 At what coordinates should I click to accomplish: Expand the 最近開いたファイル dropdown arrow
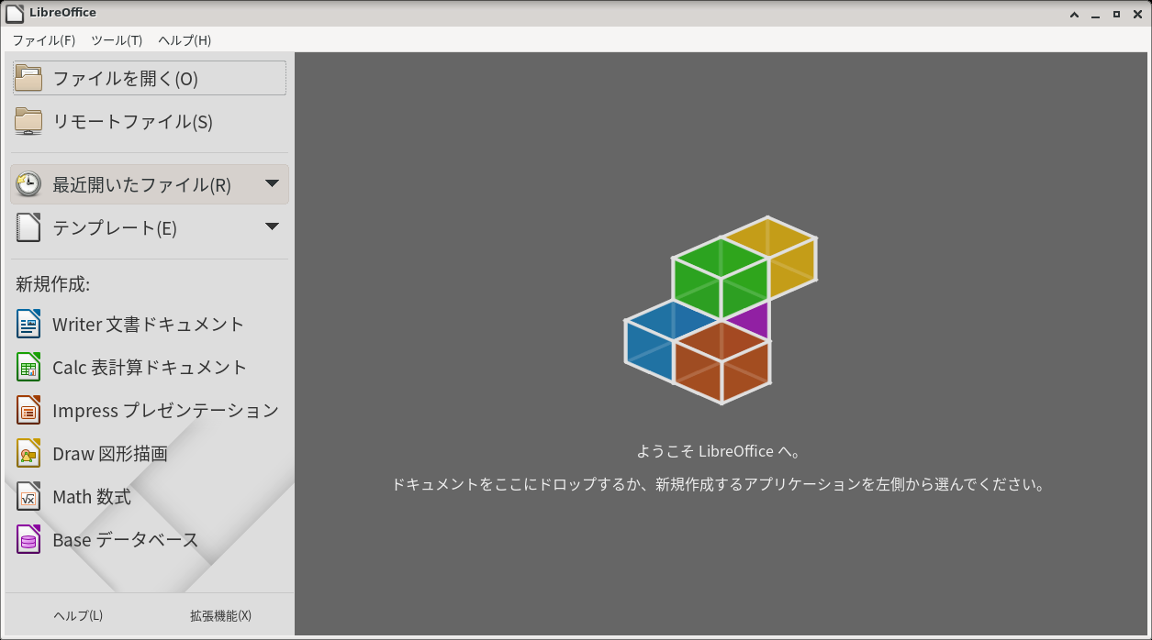pos(272,183)
